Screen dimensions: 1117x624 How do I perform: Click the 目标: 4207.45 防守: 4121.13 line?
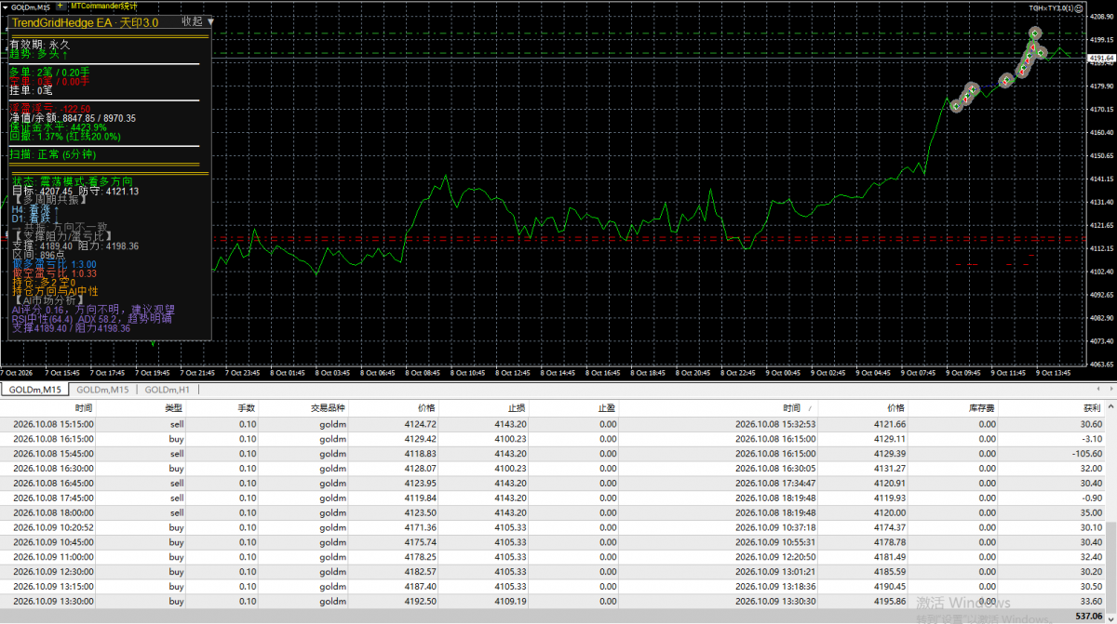[76, 192]
